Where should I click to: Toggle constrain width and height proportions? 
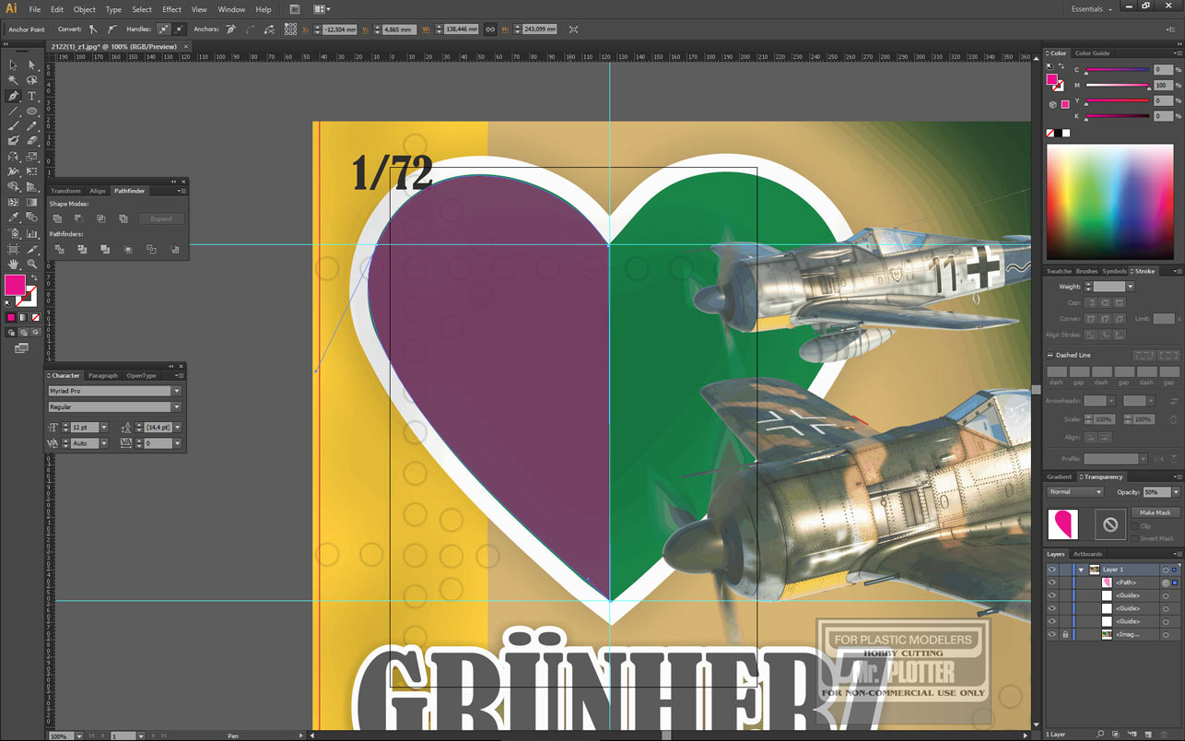pyautogui.click(x=490, y=29)
